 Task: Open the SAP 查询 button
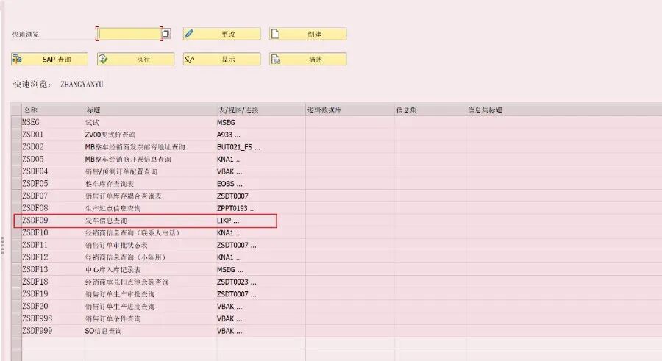[x=49, y=59]
